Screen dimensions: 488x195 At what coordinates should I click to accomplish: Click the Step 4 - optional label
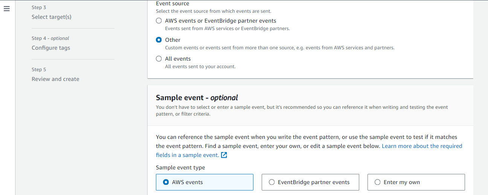point(50,38)
